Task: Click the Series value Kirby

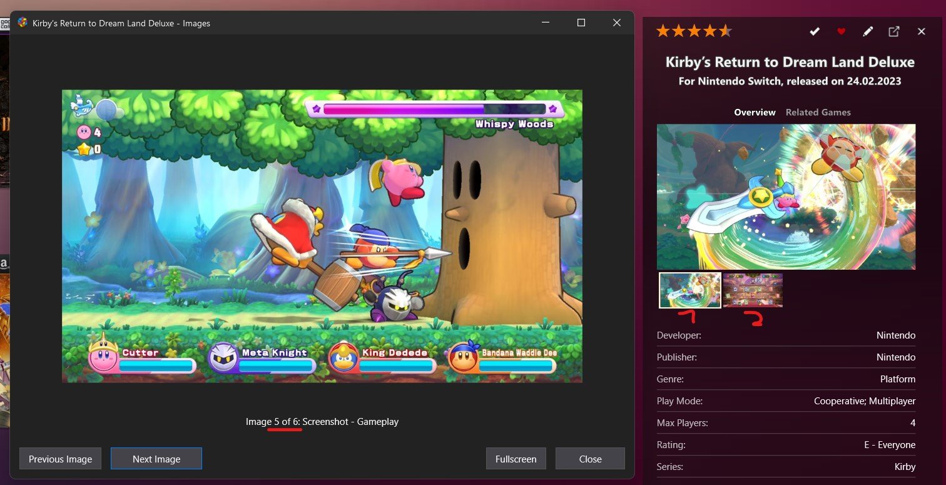Action: coord(905,467)
